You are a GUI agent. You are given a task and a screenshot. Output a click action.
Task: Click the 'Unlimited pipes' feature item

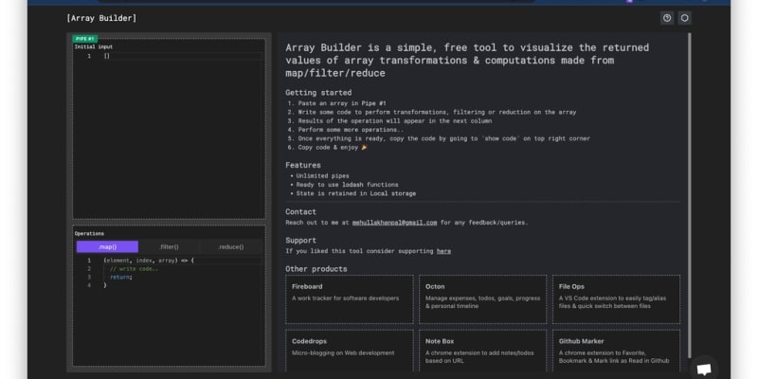coord(322,176)
